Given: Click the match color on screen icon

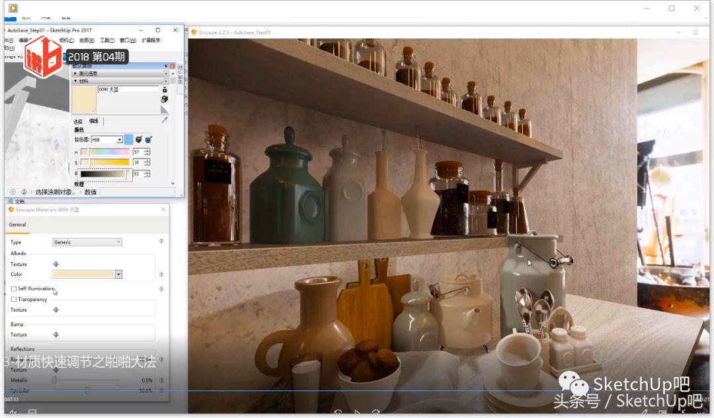Looking at the screenshot, I should (149, 139).
